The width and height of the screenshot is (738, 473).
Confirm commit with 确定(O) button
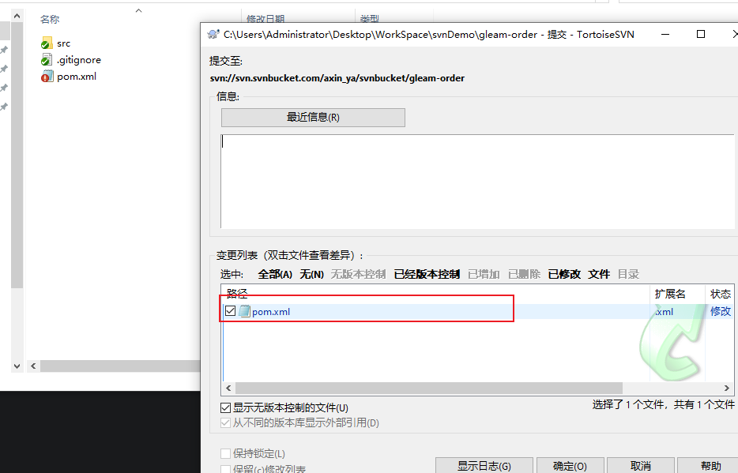(x=570, y=466)
